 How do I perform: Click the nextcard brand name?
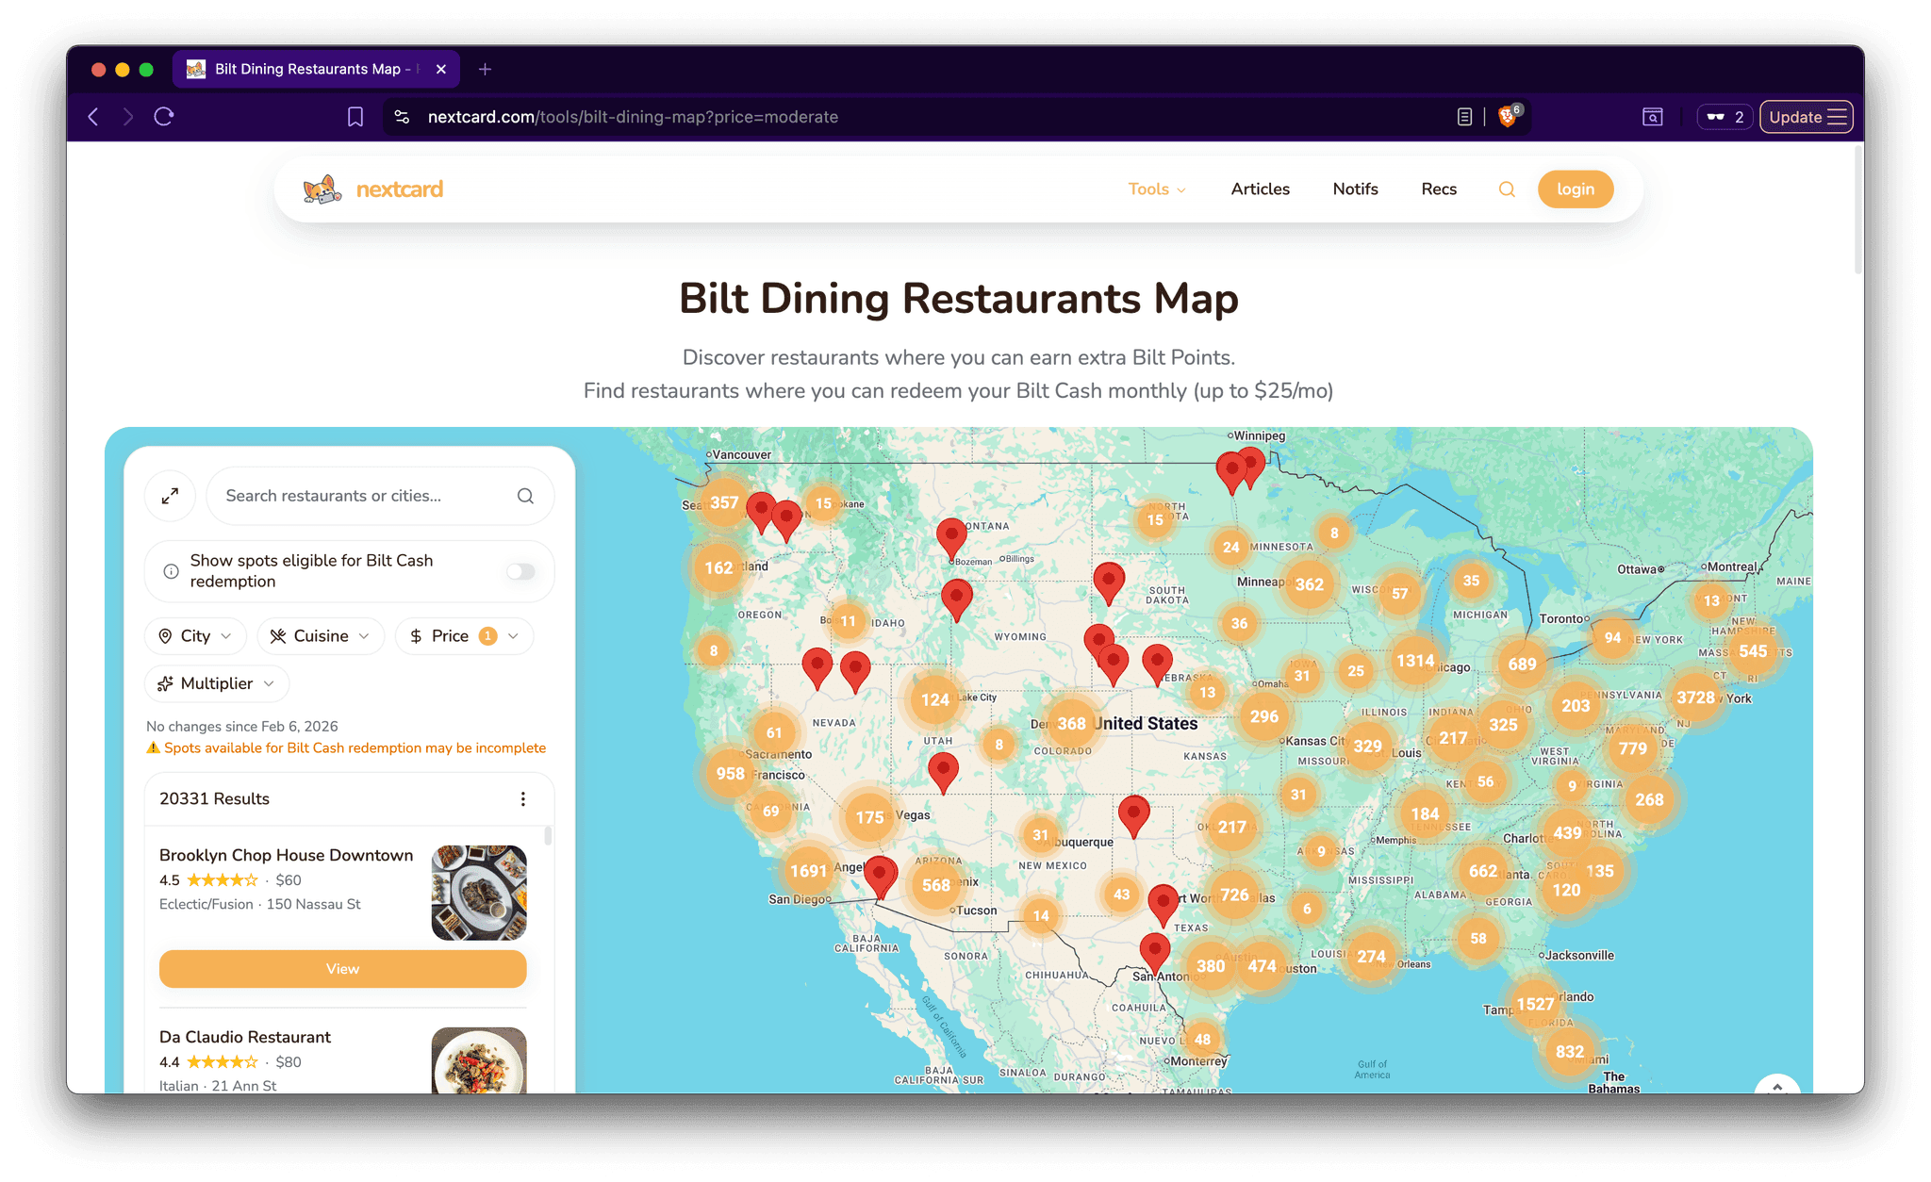[x=400, y=189]
